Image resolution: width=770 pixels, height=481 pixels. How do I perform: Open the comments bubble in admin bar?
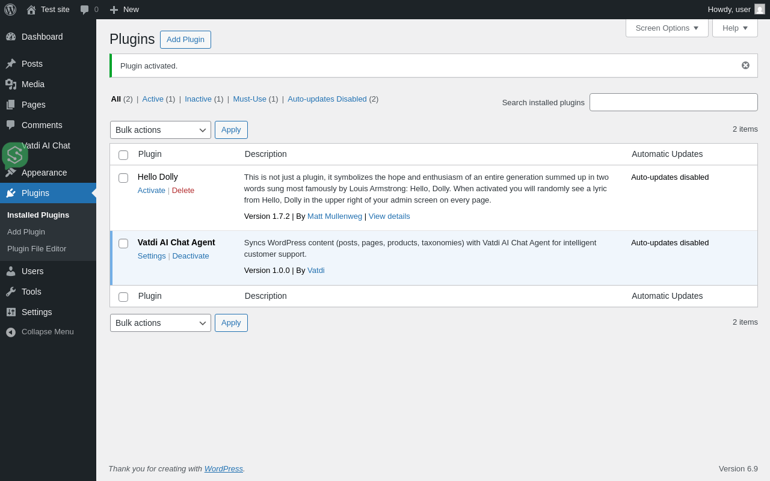click(85, 10)
